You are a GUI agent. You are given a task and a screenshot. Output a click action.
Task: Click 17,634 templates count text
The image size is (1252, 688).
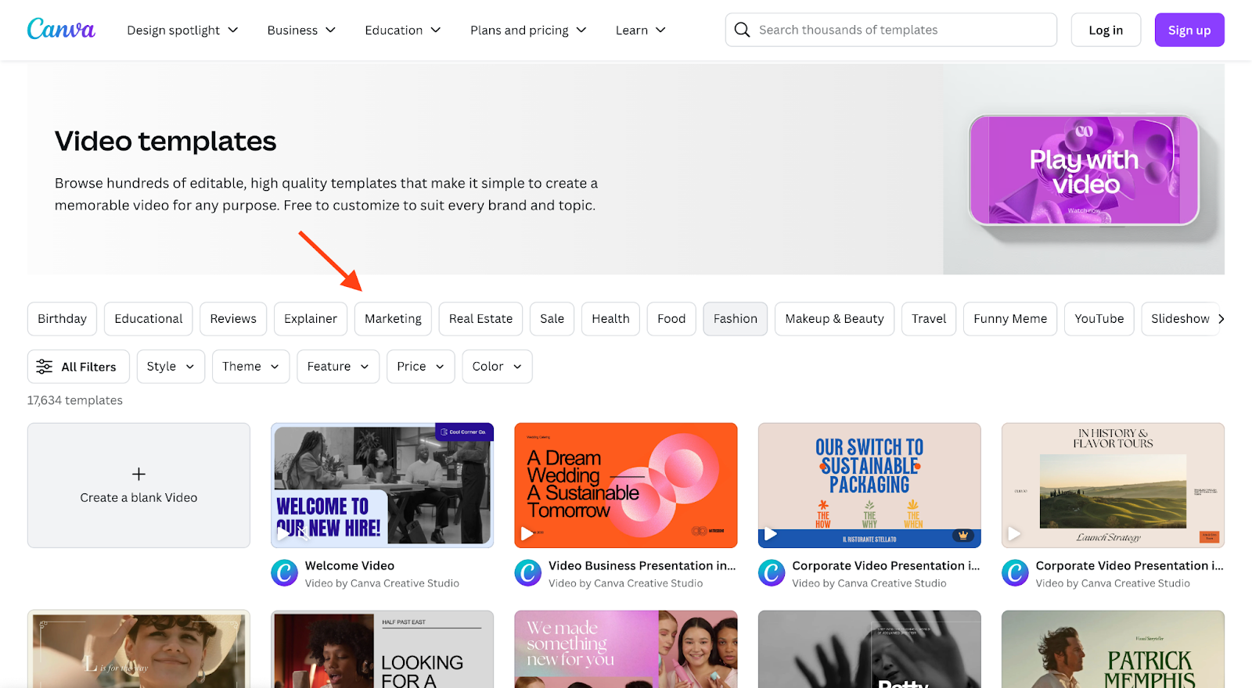(75, 400)
